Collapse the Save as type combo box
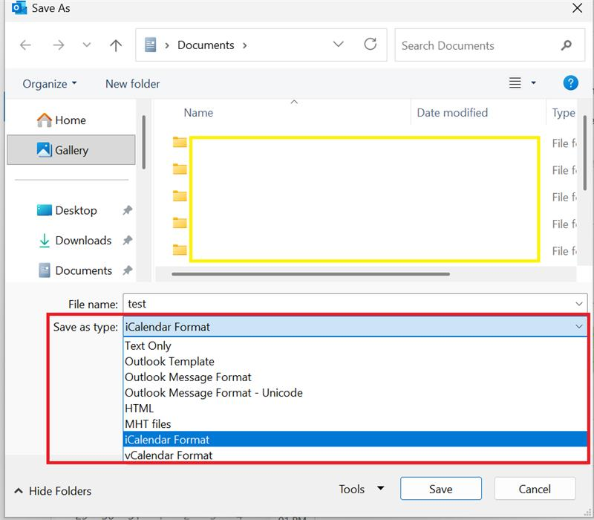The height and width of the screenshot is (520, 594). click(x=579, y=326)
